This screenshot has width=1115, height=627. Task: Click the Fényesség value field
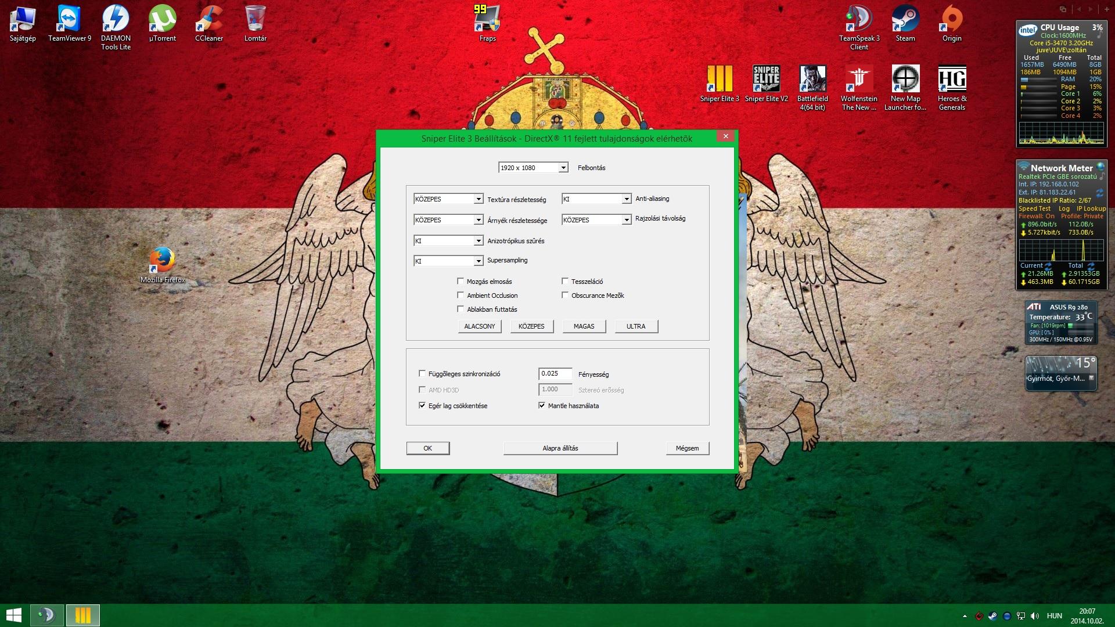pos(555,374)
